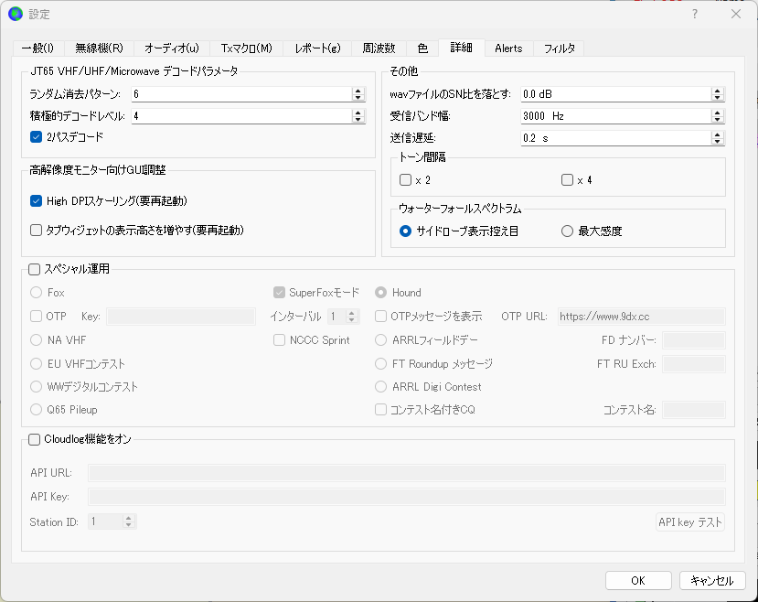758x602 pixels.
Task: Switch to the Txマクロ(M) tab
Action: (247, 48)
